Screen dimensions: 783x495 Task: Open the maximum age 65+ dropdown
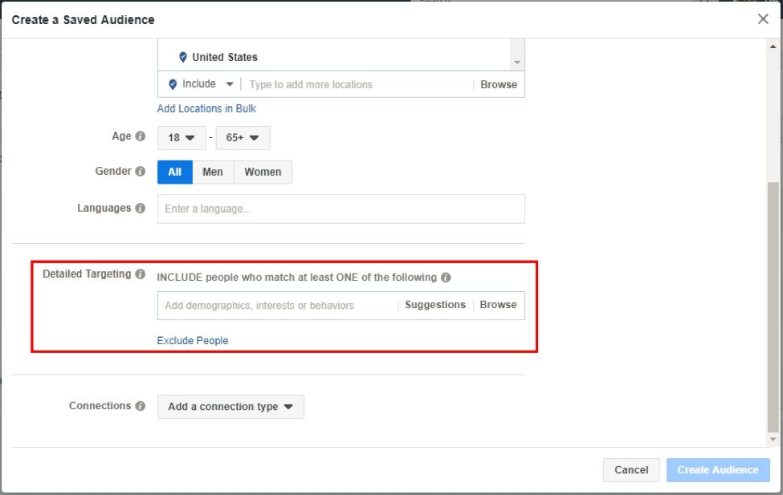tap(243, 138)
